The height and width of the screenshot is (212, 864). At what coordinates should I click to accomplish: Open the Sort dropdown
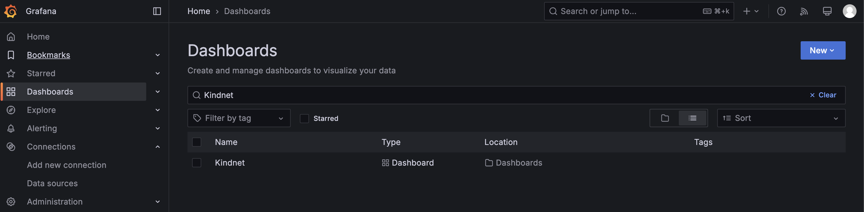tap(781, 118)
